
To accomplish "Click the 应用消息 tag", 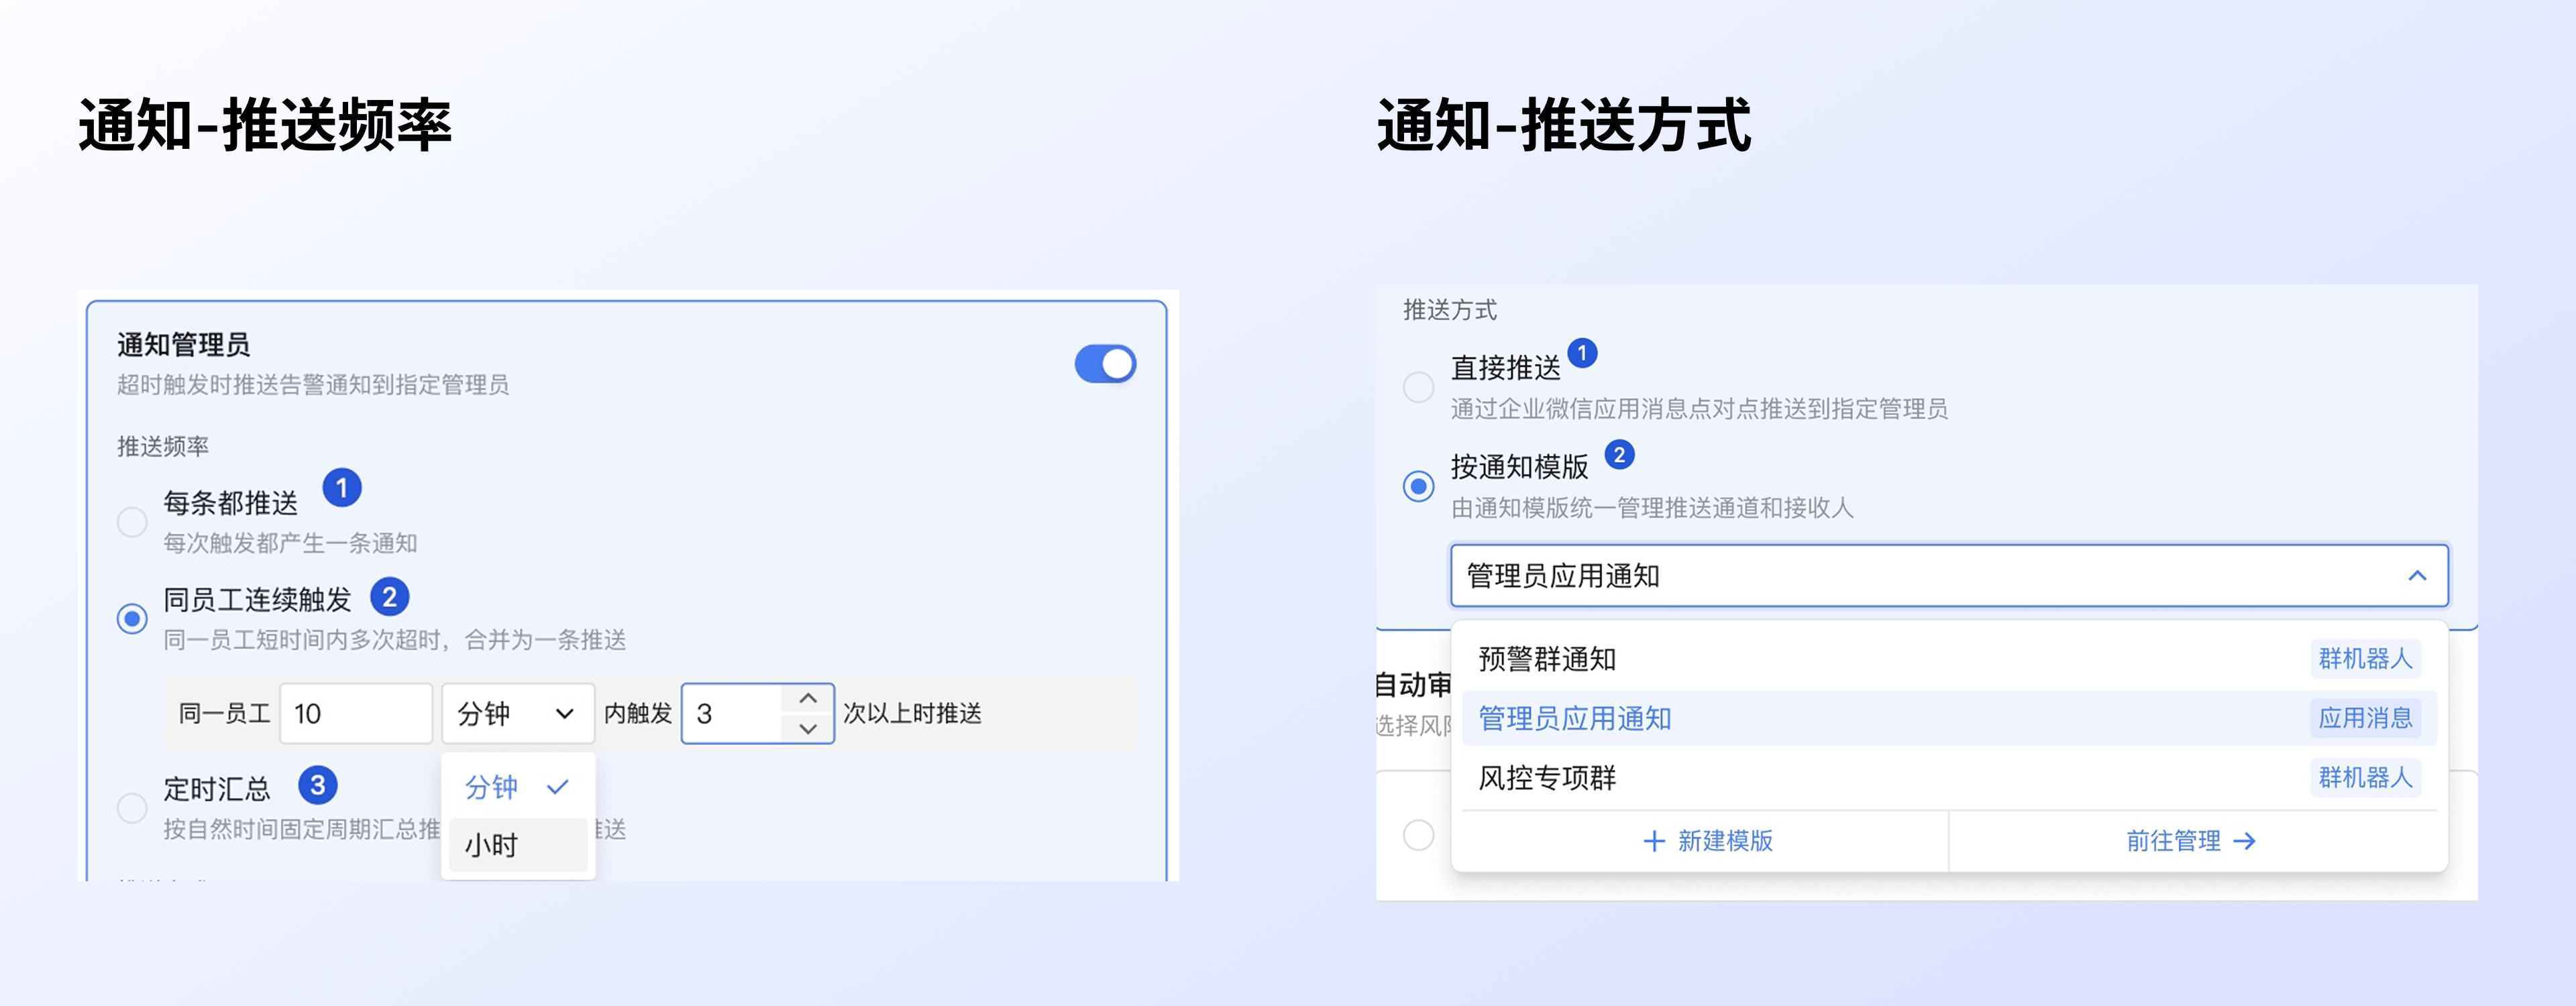I will point(2365,718).
